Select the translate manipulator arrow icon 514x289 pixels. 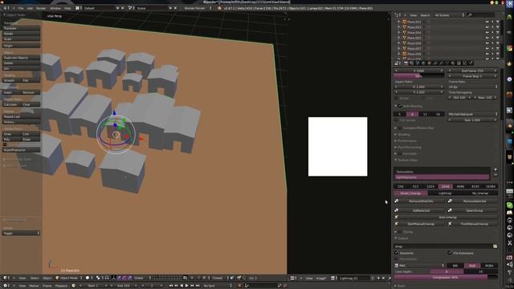pos(119,278)
